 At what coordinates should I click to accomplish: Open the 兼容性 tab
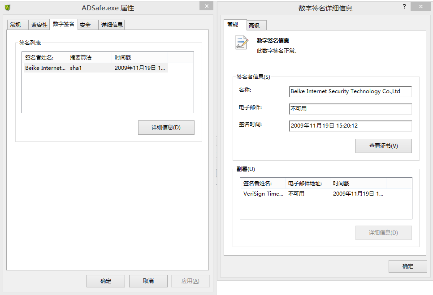pos(39,25)
